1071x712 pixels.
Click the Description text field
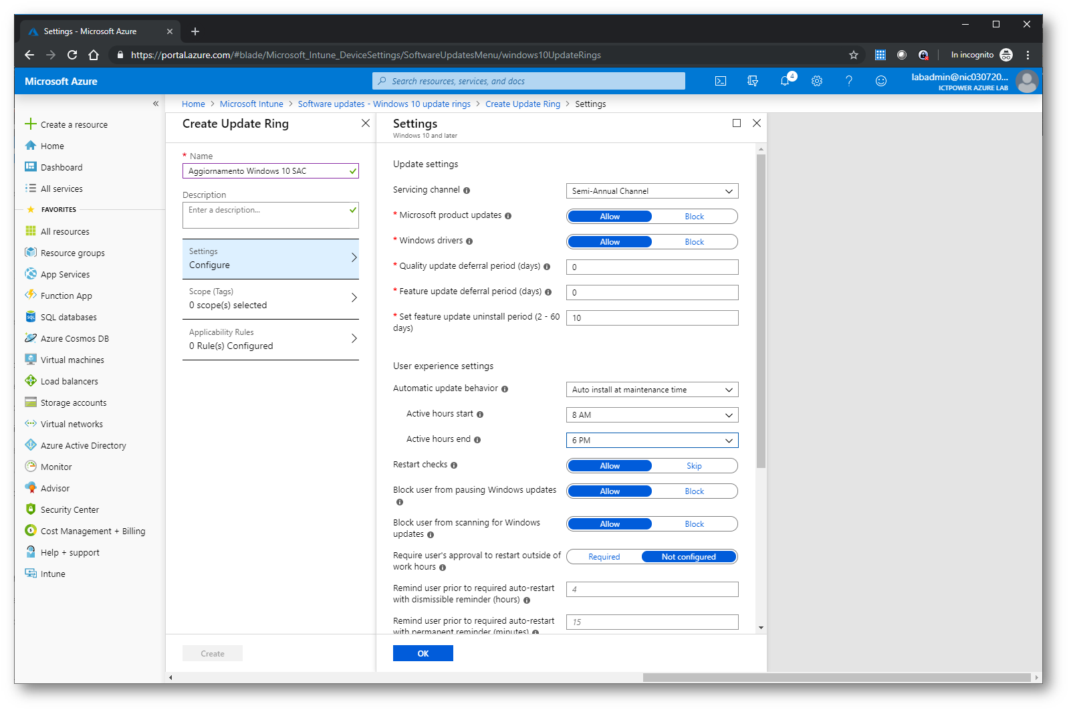(270, 215)
